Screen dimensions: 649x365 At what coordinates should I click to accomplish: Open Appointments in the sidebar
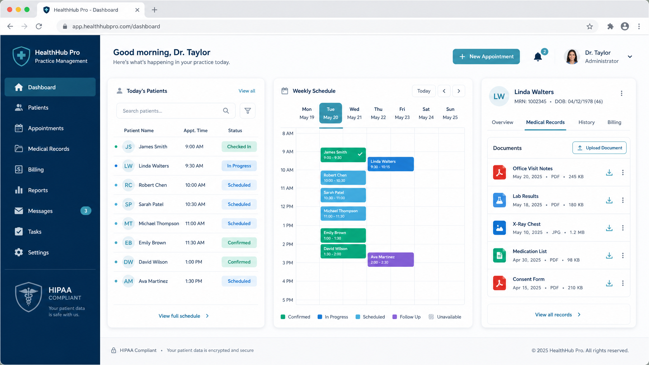[x=50, y=128]
